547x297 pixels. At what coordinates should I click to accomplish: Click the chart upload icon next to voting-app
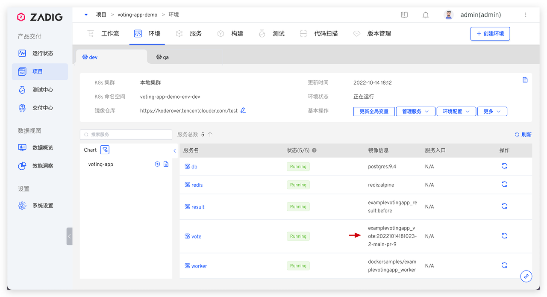coord(157,164)
